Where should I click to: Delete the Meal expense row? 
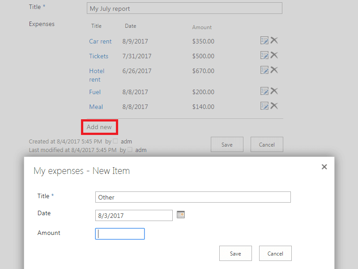[x=274, y=106]
